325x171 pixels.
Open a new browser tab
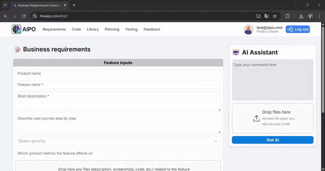coord(74,5)
